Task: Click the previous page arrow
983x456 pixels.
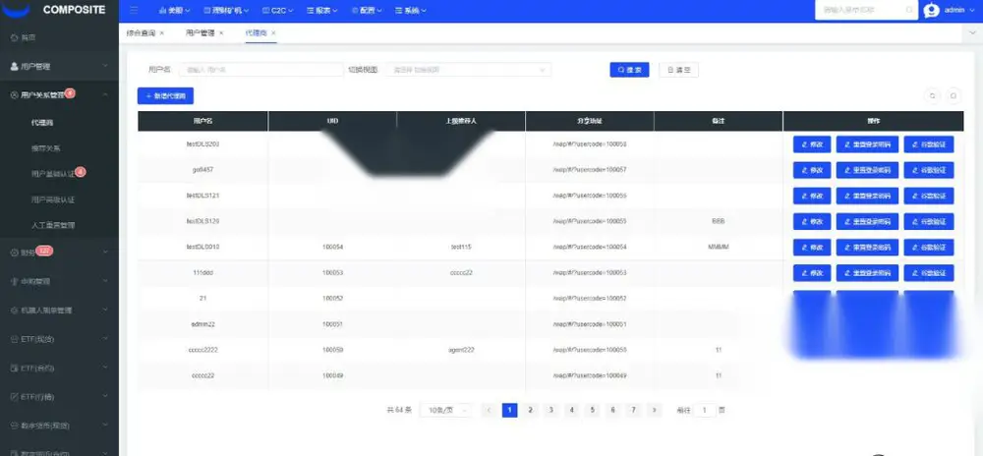Action: click(x=489, y=410)
